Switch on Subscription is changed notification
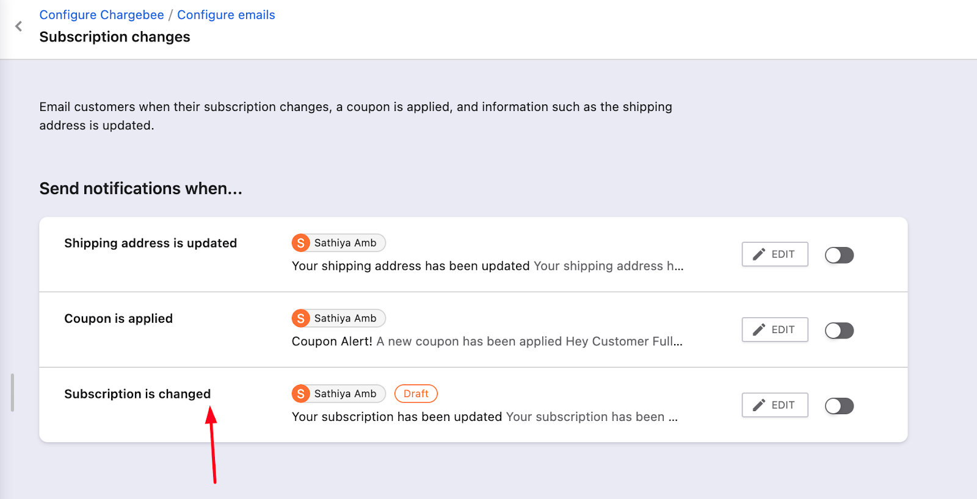The height and width of the screenshot is (499, 977). [x=839, y=406]
